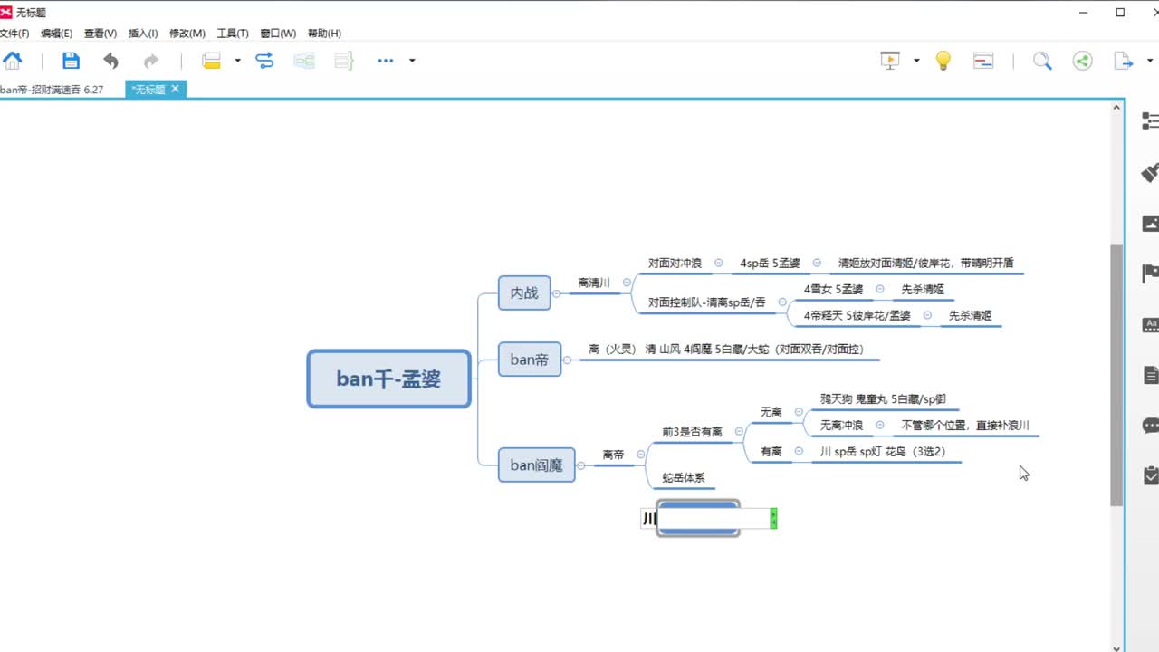Image resolution: width=1159 pixels, height=652 pixels.
Task: Add a summary bracket to topics
Action: [344, 61]
